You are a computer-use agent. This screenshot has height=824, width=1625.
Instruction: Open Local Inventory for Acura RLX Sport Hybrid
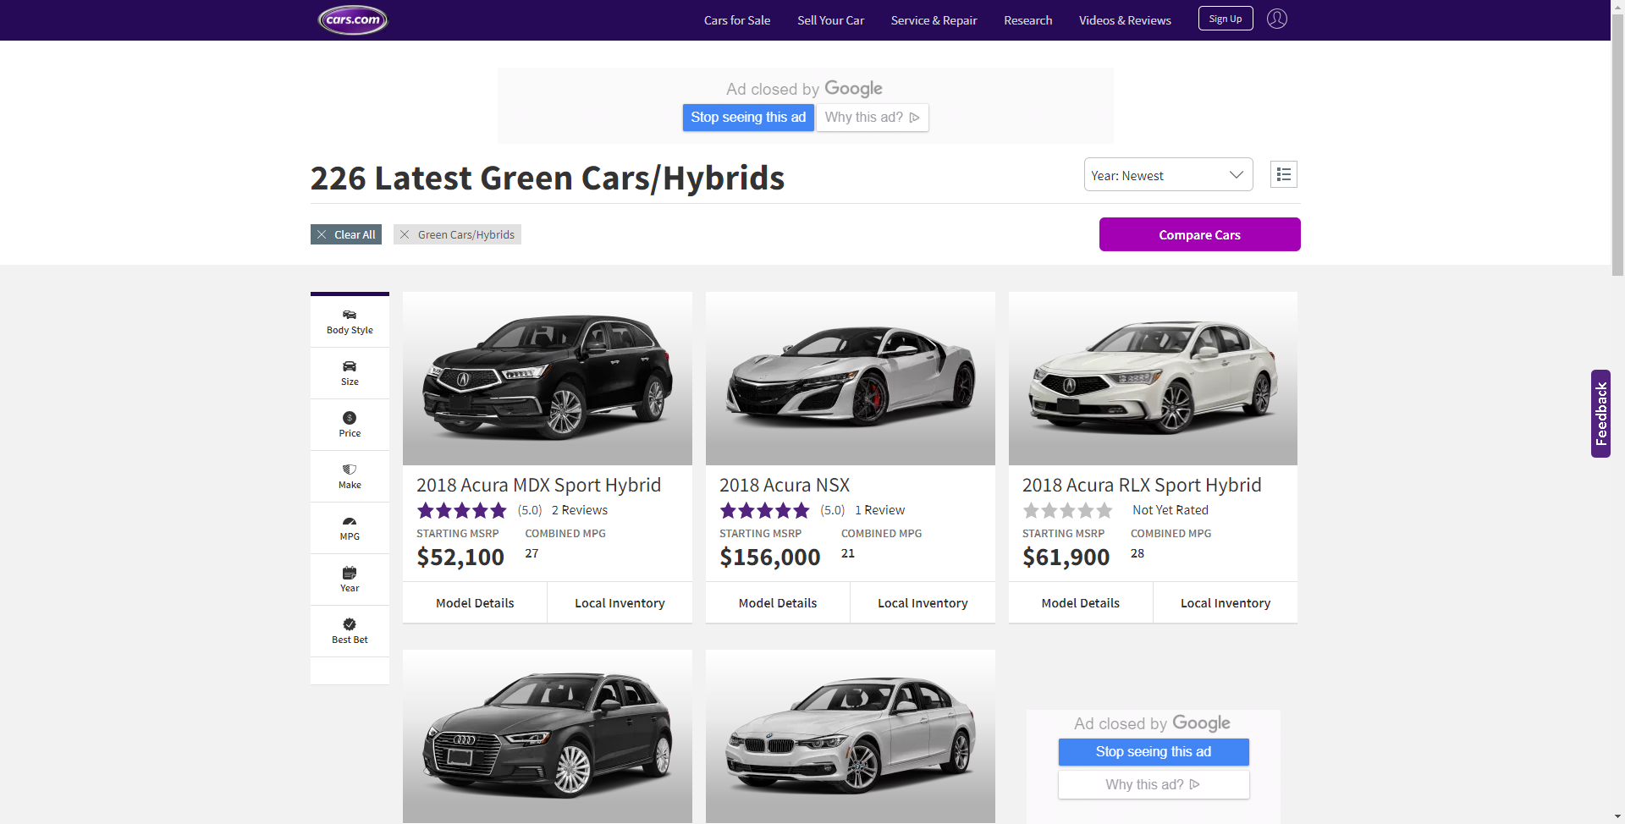pos(1225,603)
